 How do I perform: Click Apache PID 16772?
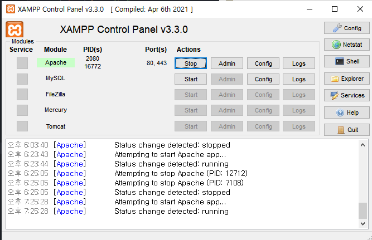(93, 66)
